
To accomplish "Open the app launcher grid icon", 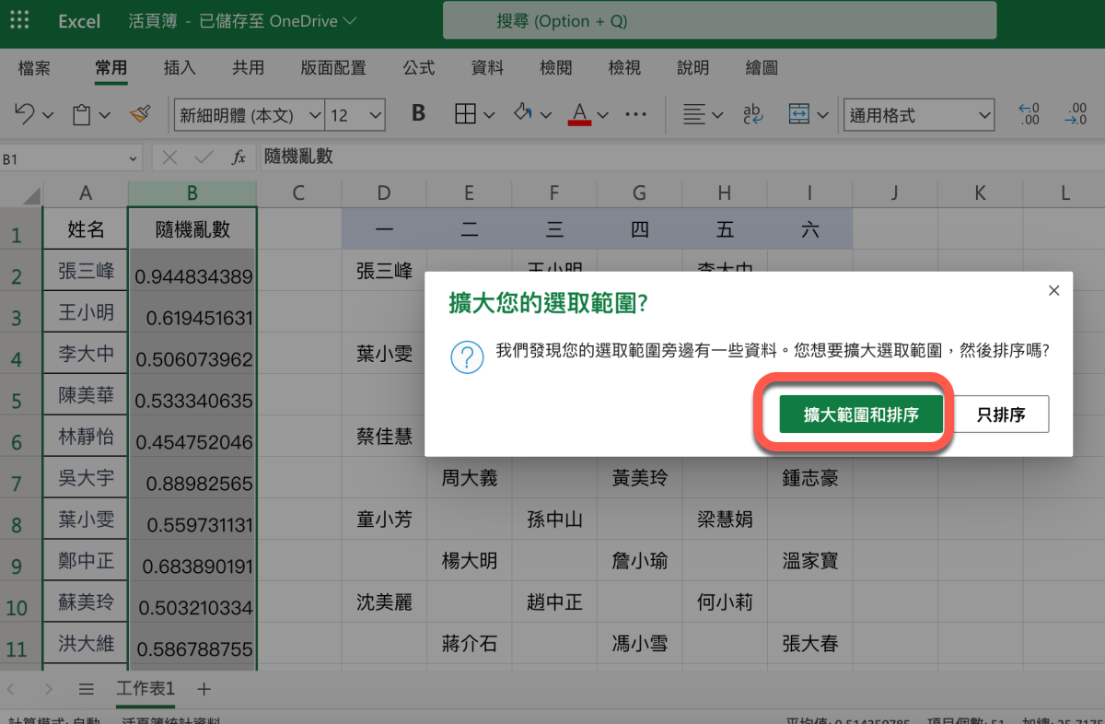I will (x=18, y=20).
